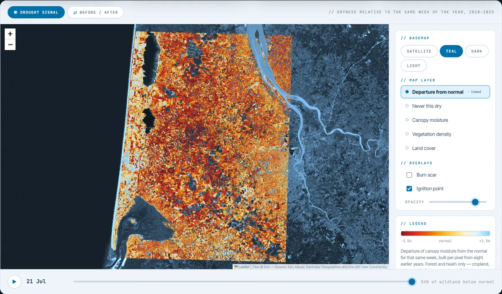
Task: Click the +1.5σ legend label
Action: pyautogui.click(x=484, y=241)
